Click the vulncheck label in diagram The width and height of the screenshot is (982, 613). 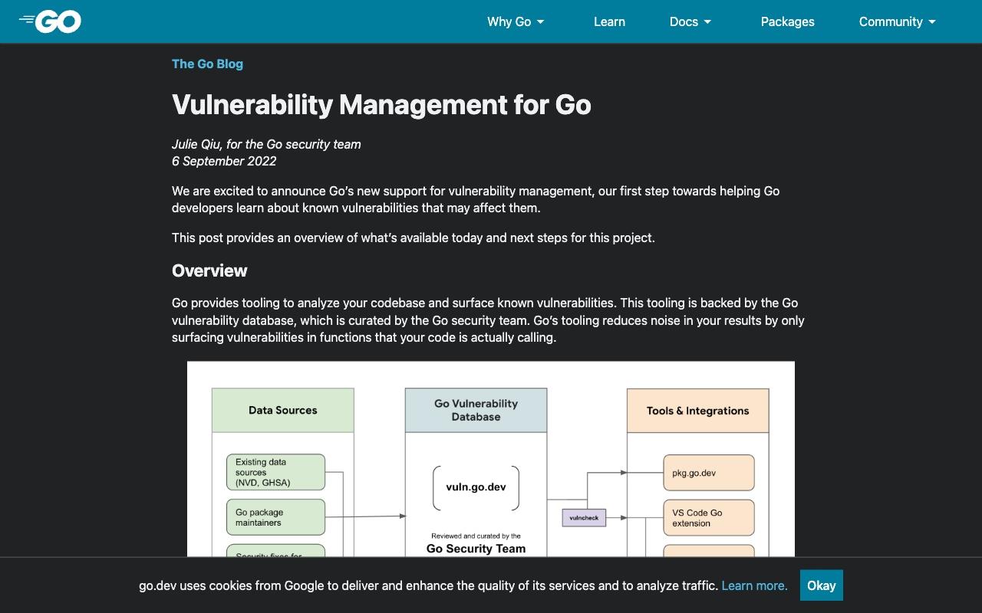[584, 518]
